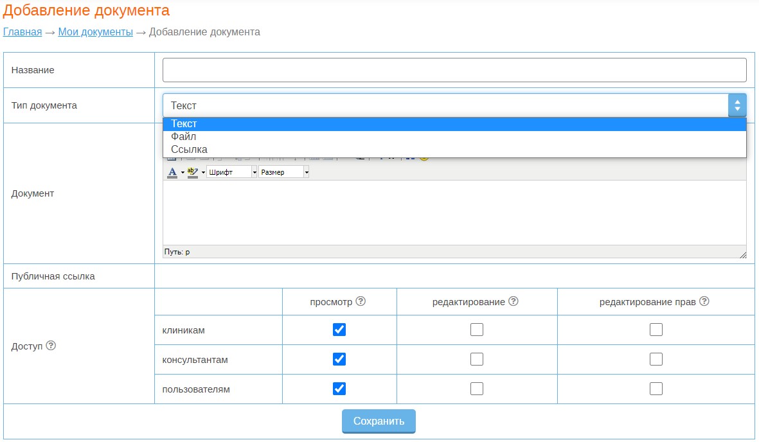Select Файл option in dropdown list
The height and width of the screenshot is (442, 759).
coord(184,137)
